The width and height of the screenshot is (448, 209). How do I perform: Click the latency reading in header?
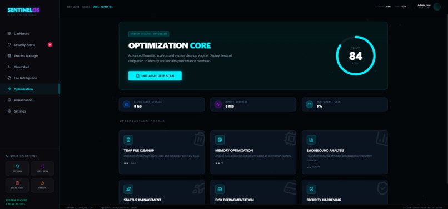(383, 7)
